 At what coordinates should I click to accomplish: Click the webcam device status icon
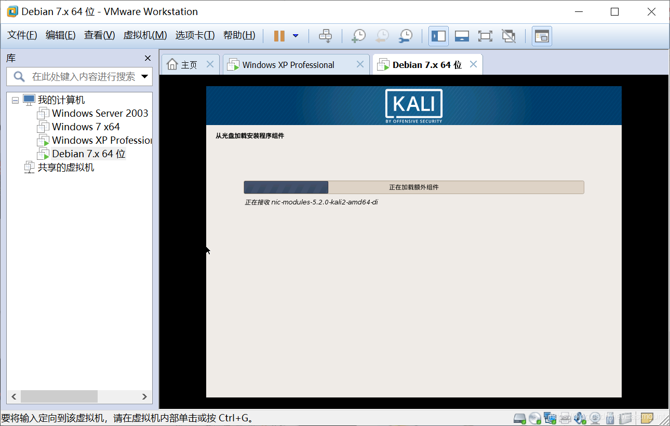tap(595, 418)
